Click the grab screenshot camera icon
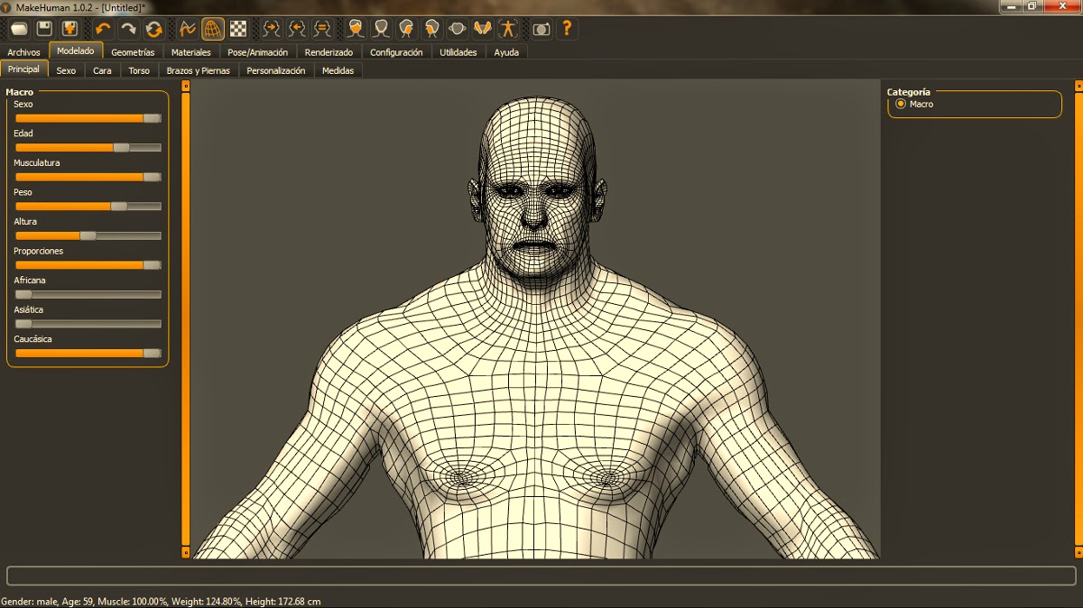Screen dimensions: 1083x608 540,28
